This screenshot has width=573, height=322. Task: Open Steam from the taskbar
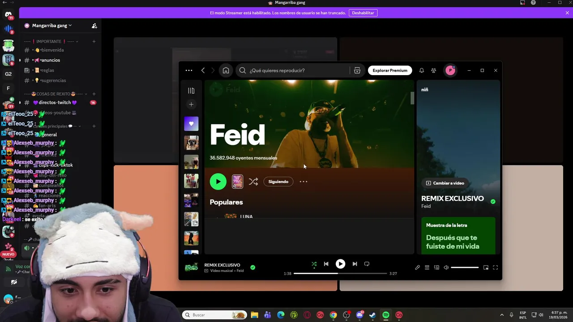tap(372, 315)
